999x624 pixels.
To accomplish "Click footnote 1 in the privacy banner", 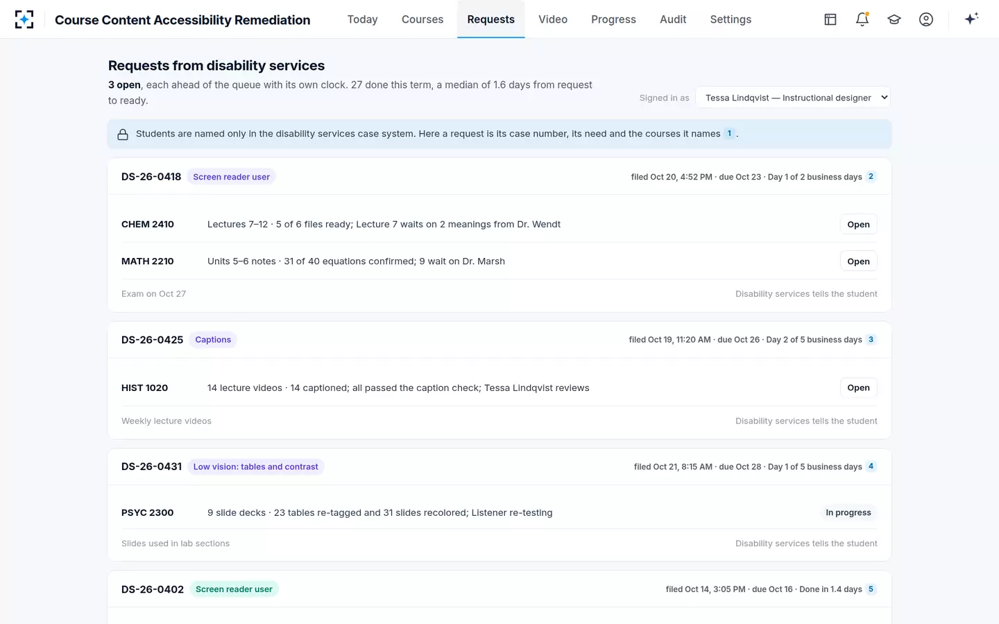I will pos(729,134).
